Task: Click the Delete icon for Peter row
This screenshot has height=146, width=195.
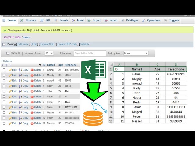Action: pos(32,118)
